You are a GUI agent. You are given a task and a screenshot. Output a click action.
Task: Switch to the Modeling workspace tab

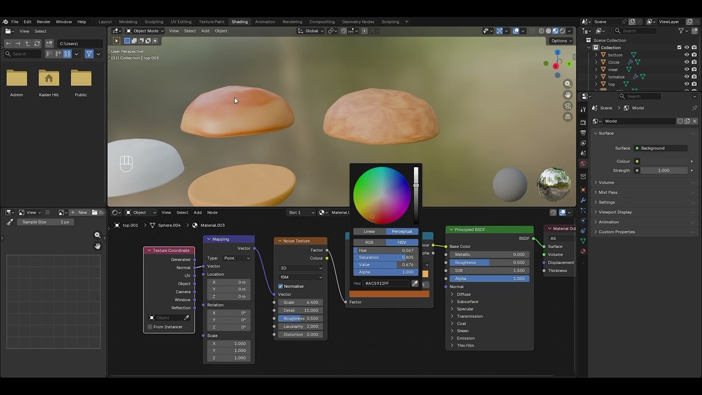coord(128,21)
